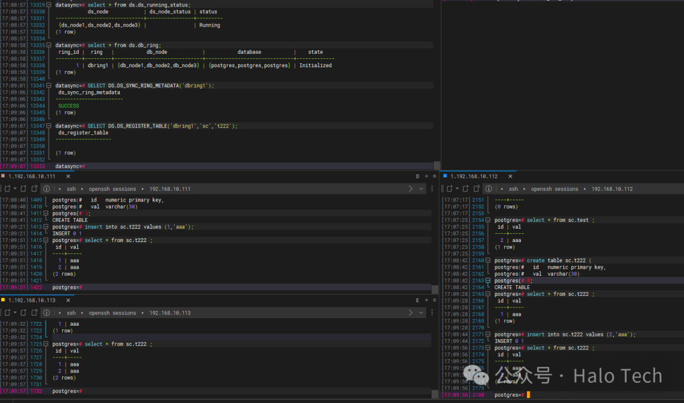
Task: Open the new session dropdown arrow in the 192.168.10.112 toolbar
Action: [456, 189]
